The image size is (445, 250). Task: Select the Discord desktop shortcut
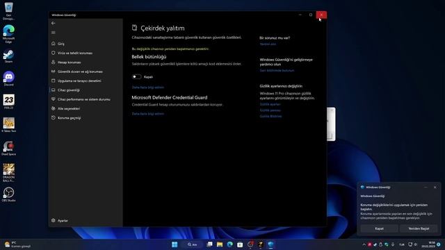tap(8, 78)
